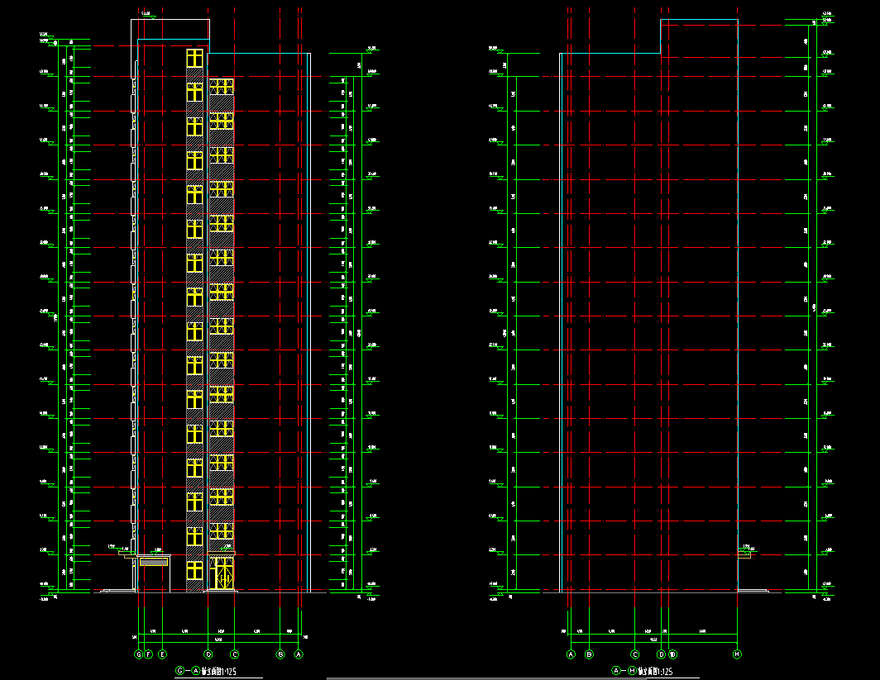Select axis bubble B under the right elevation
The height and width of the screenshot is (680, 880).
[x=589, y=654]
